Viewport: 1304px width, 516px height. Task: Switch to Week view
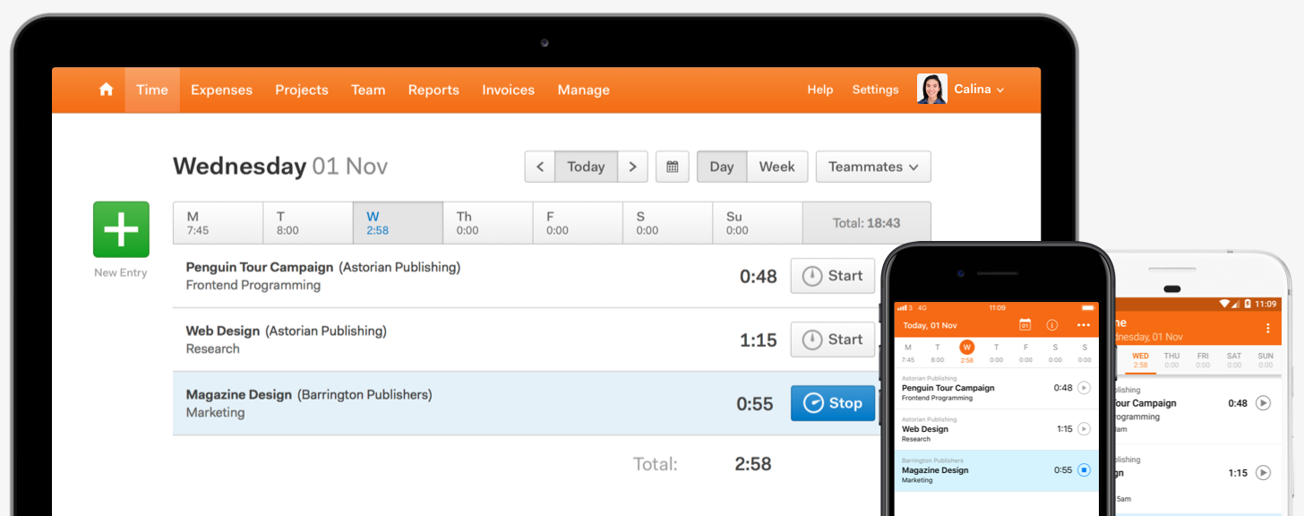[777, 167]
